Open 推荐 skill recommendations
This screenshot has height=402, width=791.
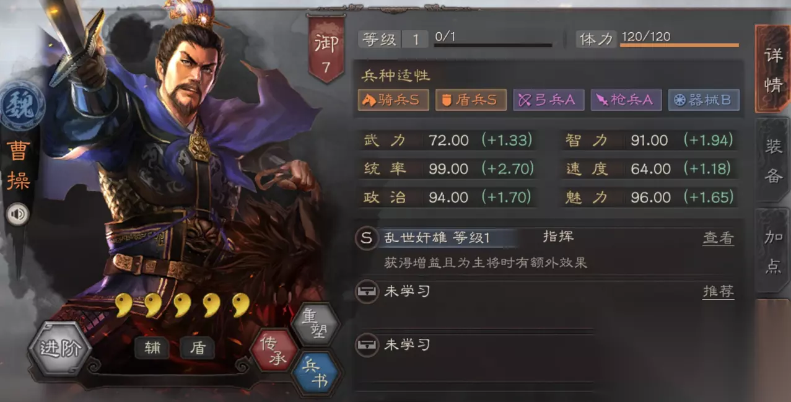pos(719,292)
